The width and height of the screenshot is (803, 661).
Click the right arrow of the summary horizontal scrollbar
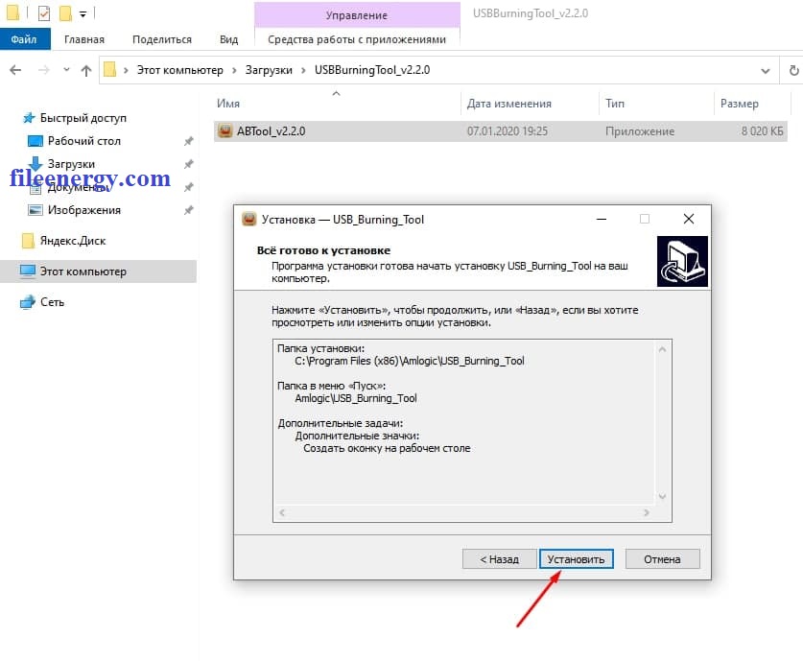tap(647, 512)
